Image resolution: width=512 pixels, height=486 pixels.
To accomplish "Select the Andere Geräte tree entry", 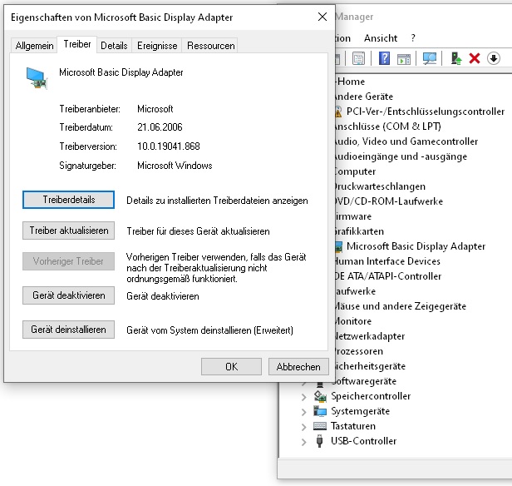I will [364, 97].
